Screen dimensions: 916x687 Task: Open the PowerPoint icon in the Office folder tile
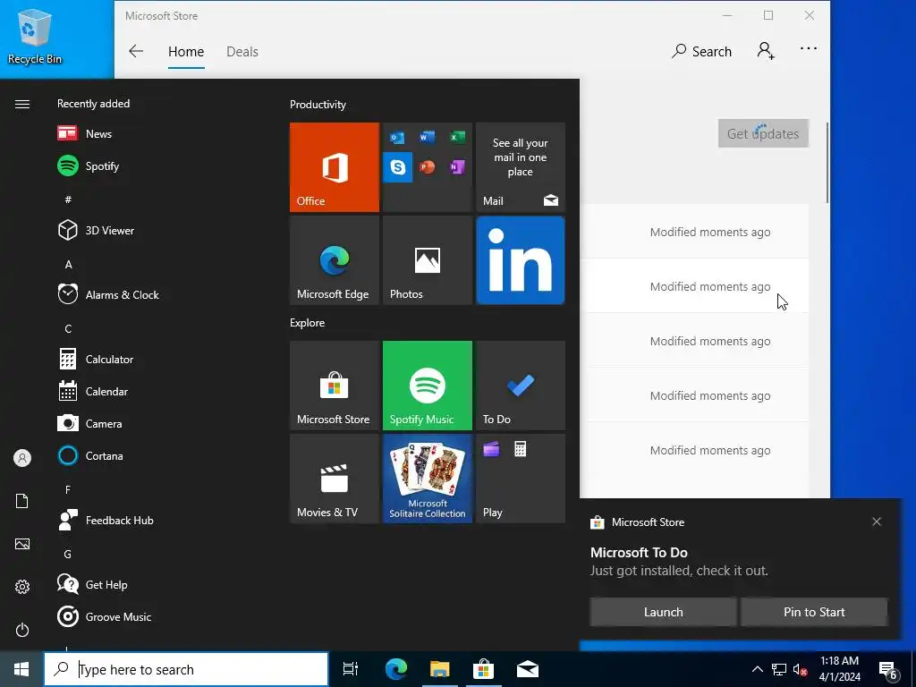(427, 167)
